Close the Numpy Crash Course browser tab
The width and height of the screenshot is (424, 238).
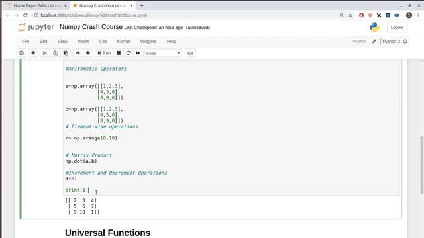(131, 5)
